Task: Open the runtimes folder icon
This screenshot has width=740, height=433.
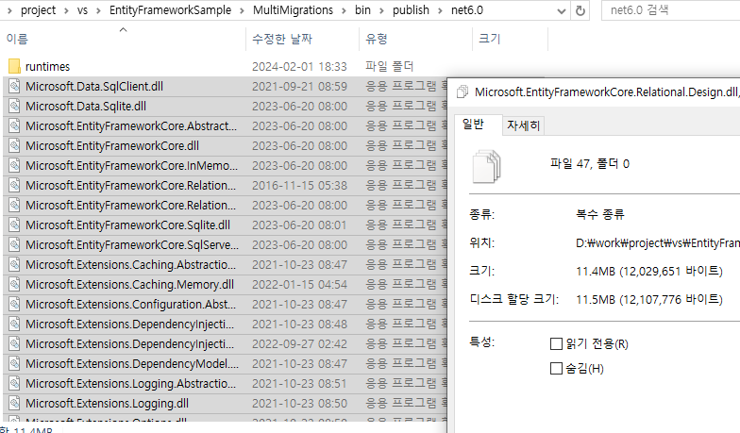Action: pyautogui.click(x=14, y=66)
